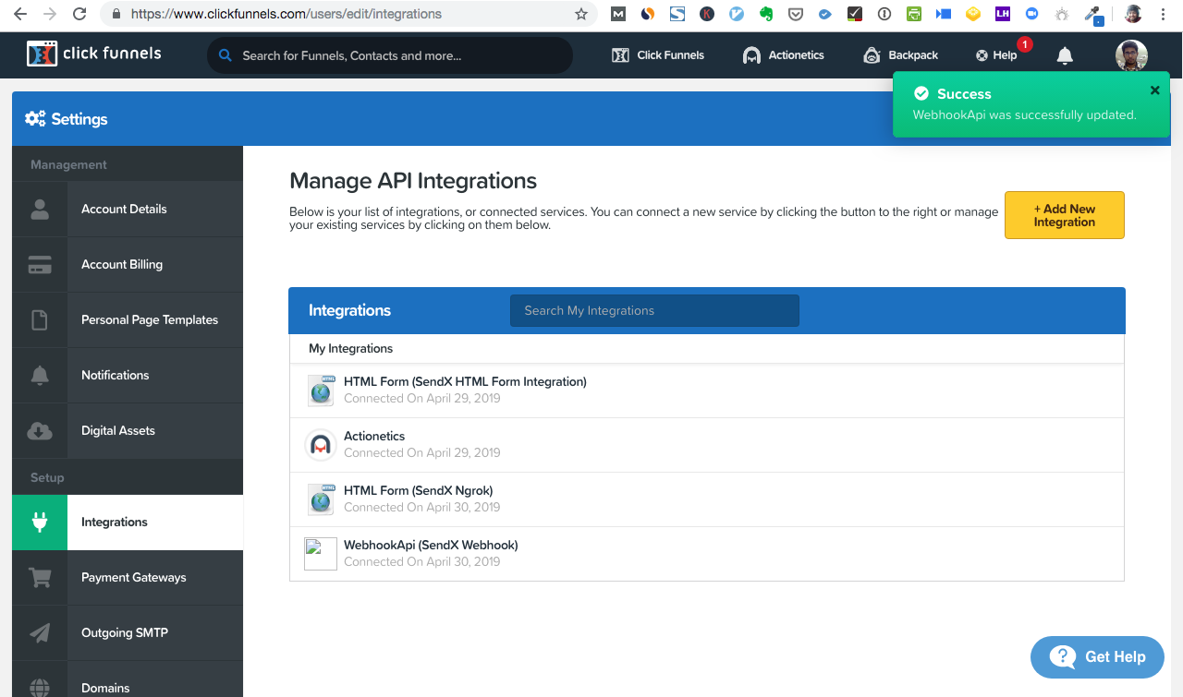Screen dimensions: 1183x697
Task: Go to Personal Page Templates
Action: (x=128, y=319)
